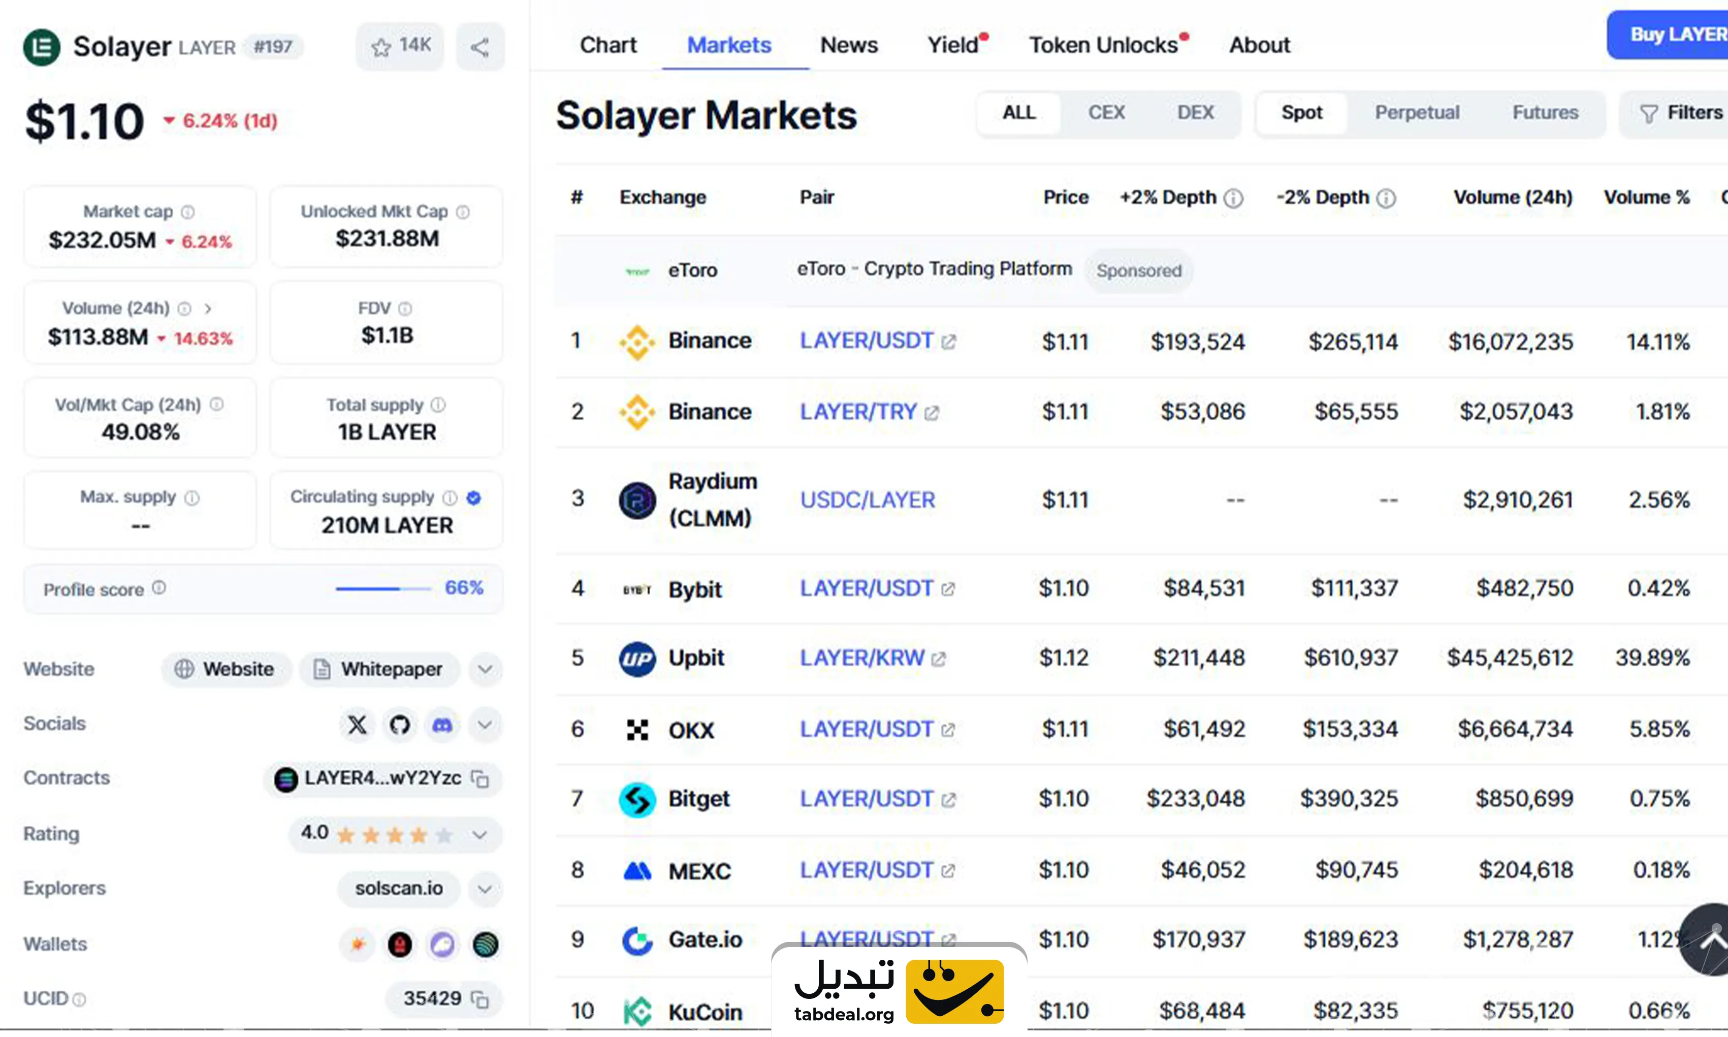Select the ALL exchange type filter
The image size is (1728, 1037).
[1019, 112]
